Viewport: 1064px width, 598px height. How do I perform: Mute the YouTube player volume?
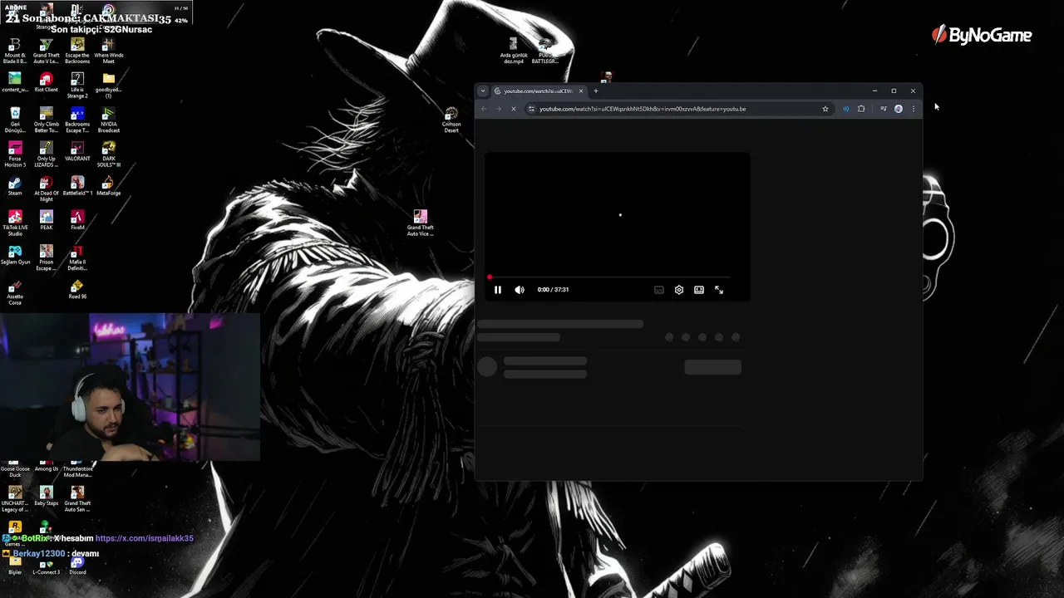[x=520, y=290]
